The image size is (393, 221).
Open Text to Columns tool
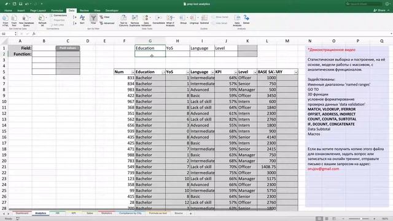pos(123,20)
